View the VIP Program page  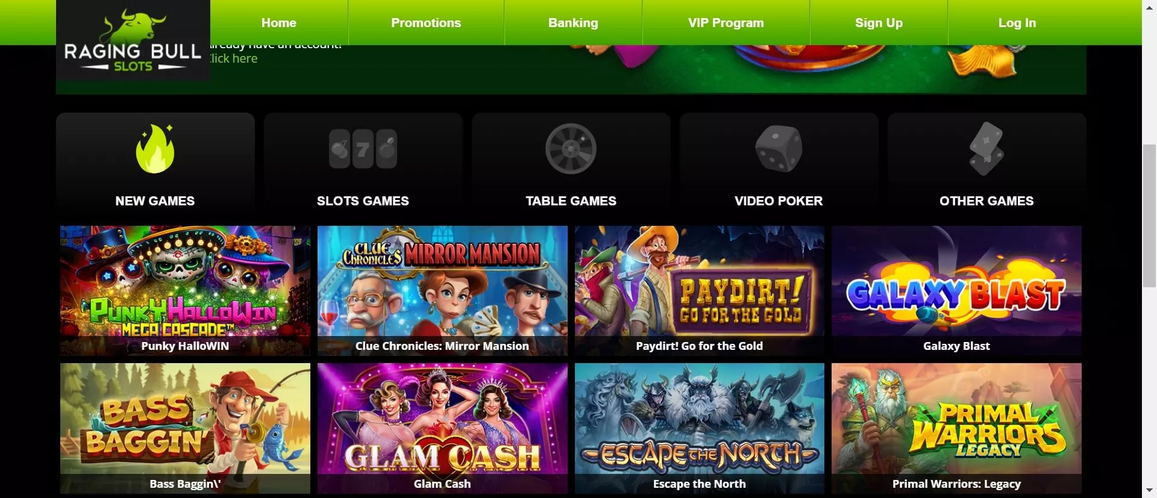tap(726, 22)
